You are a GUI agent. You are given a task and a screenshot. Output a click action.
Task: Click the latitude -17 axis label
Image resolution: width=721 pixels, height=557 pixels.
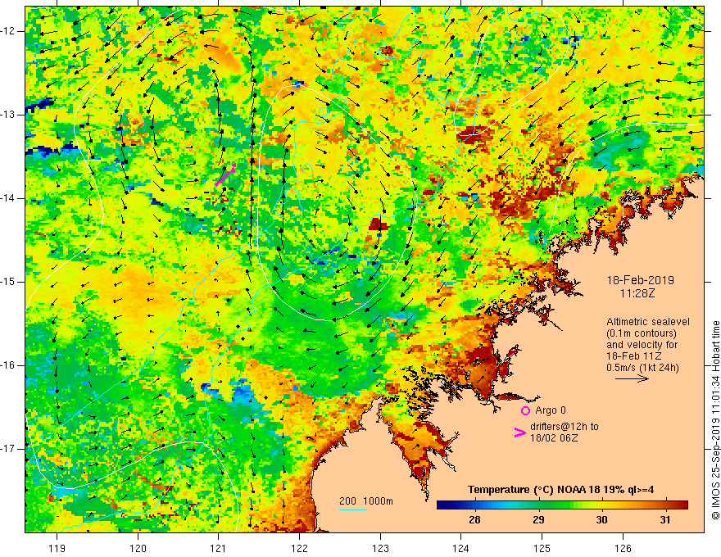click(9, 449)
